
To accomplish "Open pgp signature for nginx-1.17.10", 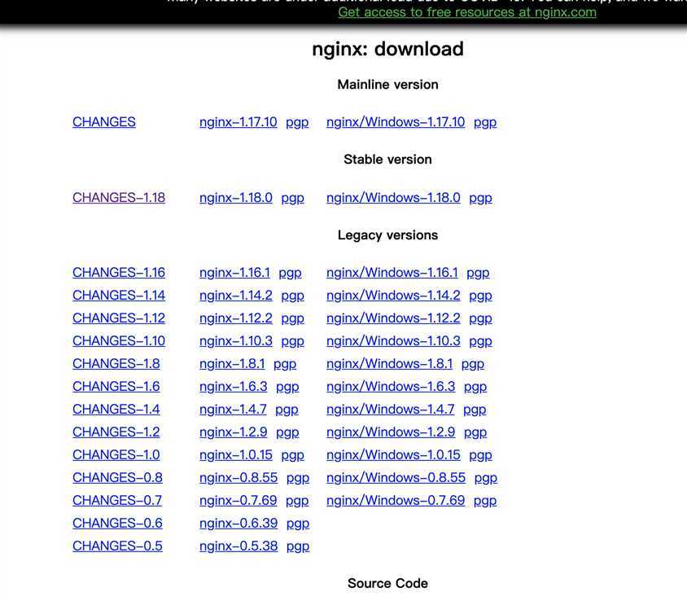I will coord(297,123).
